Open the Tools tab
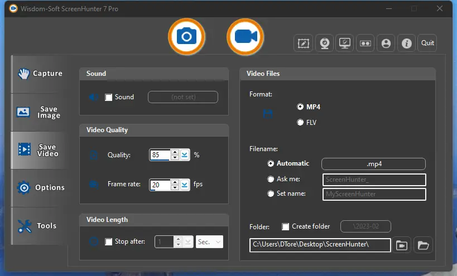Image resolution: width=457 pixels, height=276 pixels. (x=40, y=226)
